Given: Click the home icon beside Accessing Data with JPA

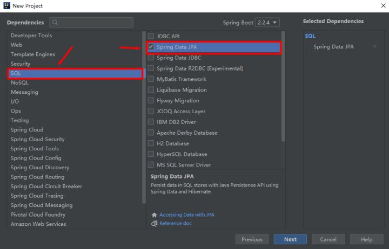Looking at the screenshot, I should (154, 215).
